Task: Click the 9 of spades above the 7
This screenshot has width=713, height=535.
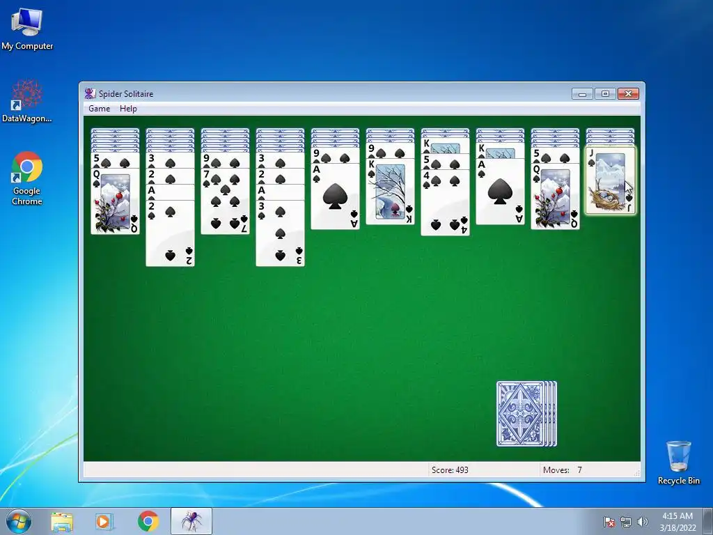Action: pos(225,160)
